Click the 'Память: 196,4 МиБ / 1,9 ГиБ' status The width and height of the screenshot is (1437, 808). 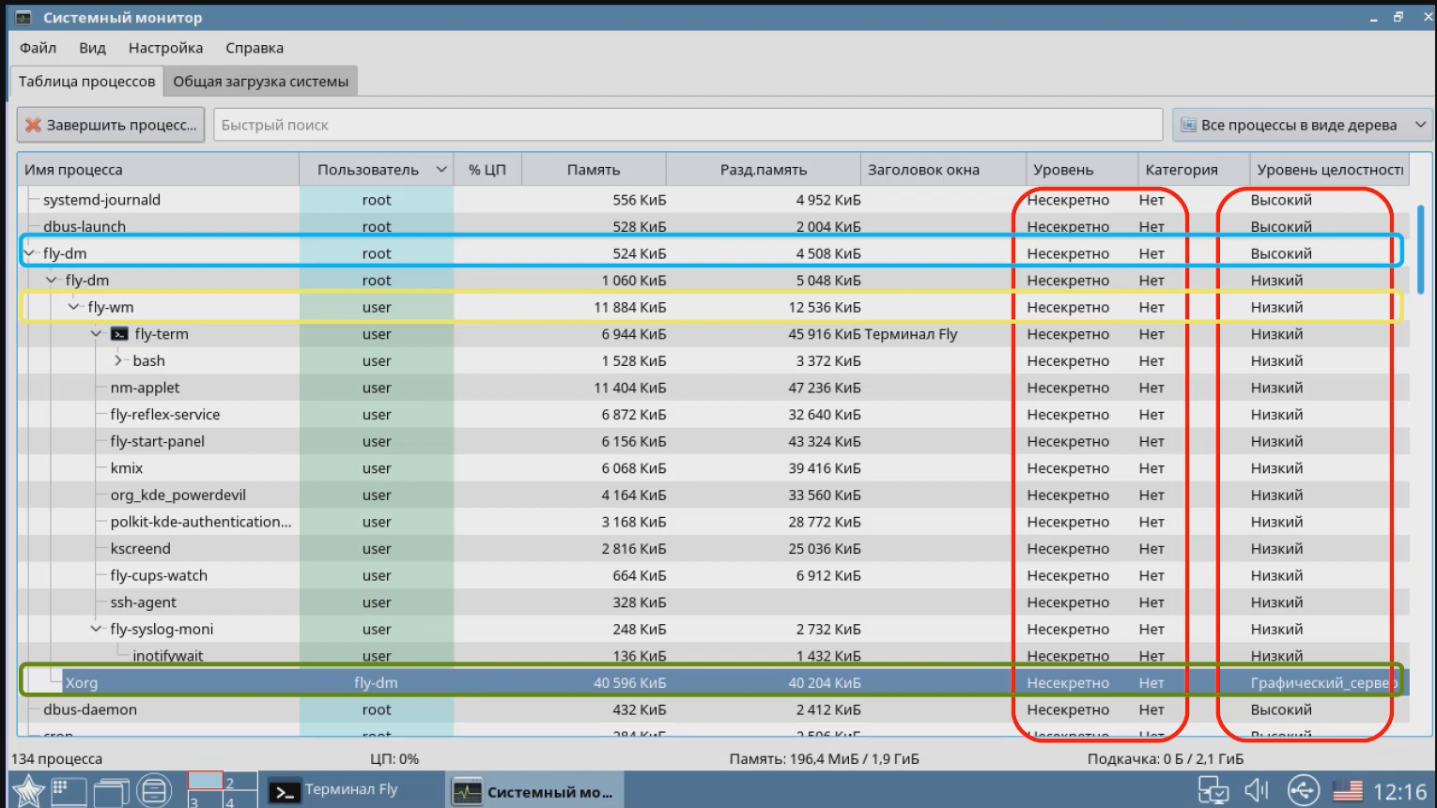click(x=824, y=758)
